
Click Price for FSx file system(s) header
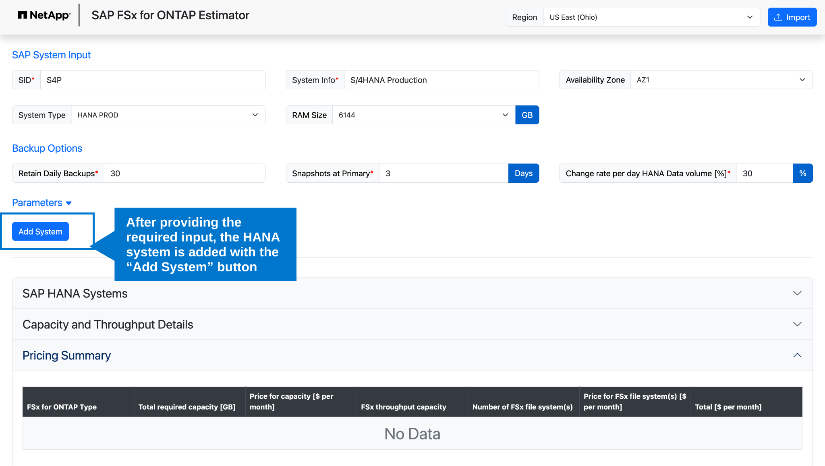coord(635,402)
